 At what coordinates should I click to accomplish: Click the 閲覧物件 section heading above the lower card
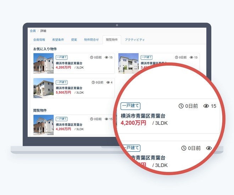pos(40,110)
